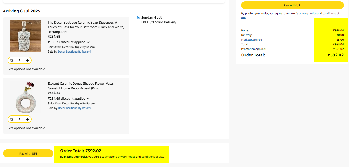349x167 pixels.
Task: Open flower vase seller Decor Boutique link
Action: click(74, 108)
